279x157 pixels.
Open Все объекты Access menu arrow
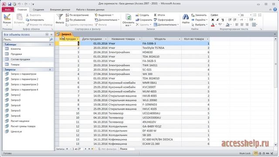pos(47,34)
